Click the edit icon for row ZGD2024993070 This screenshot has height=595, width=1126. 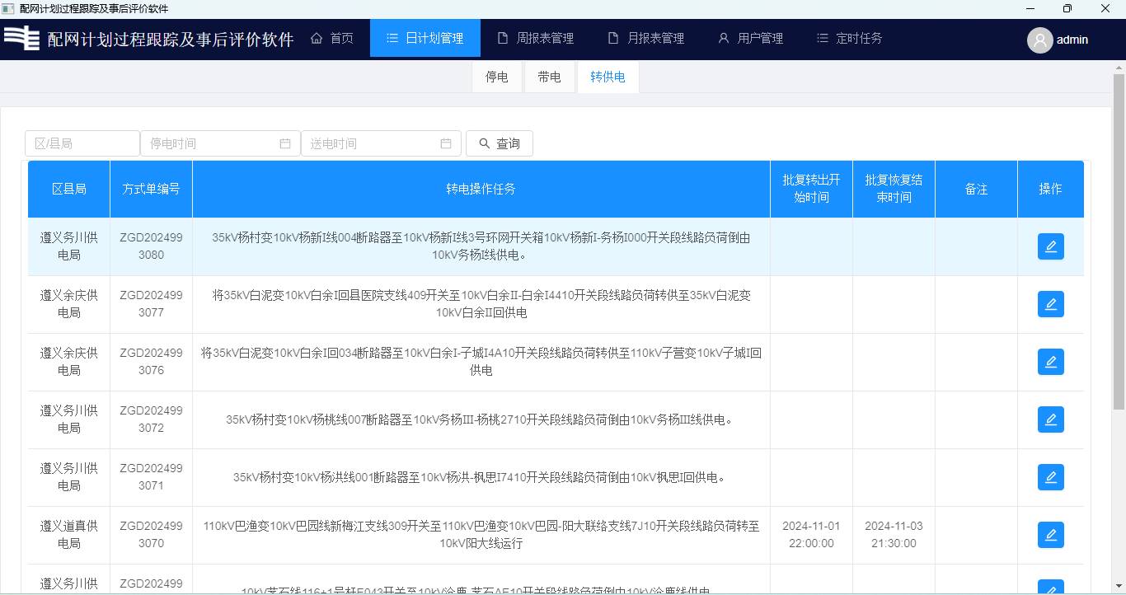point(1050,535)
